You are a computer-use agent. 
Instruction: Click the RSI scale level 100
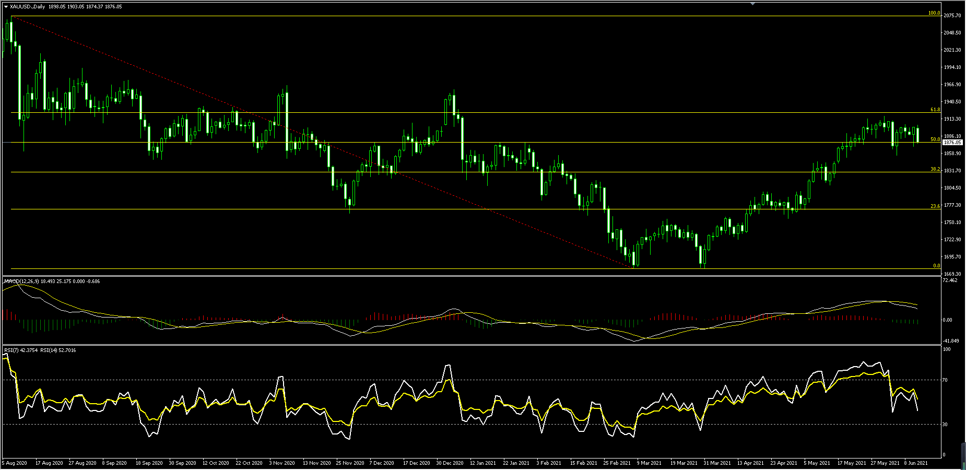947,349
